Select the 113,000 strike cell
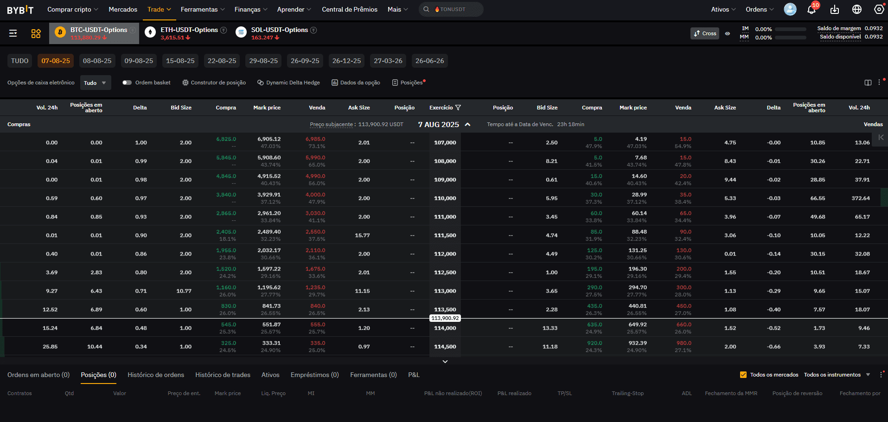 445,291
